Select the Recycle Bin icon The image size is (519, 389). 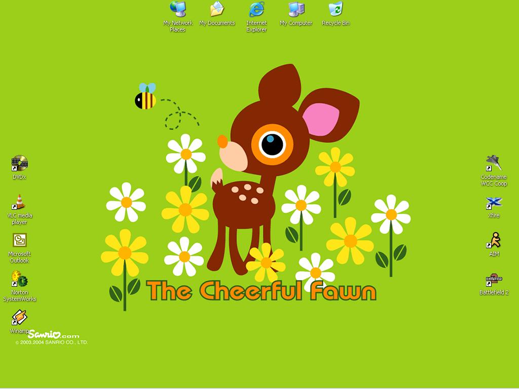click(x=336, y=9)
